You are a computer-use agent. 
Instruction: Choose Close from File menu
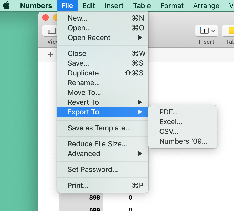tap(103, 53)
